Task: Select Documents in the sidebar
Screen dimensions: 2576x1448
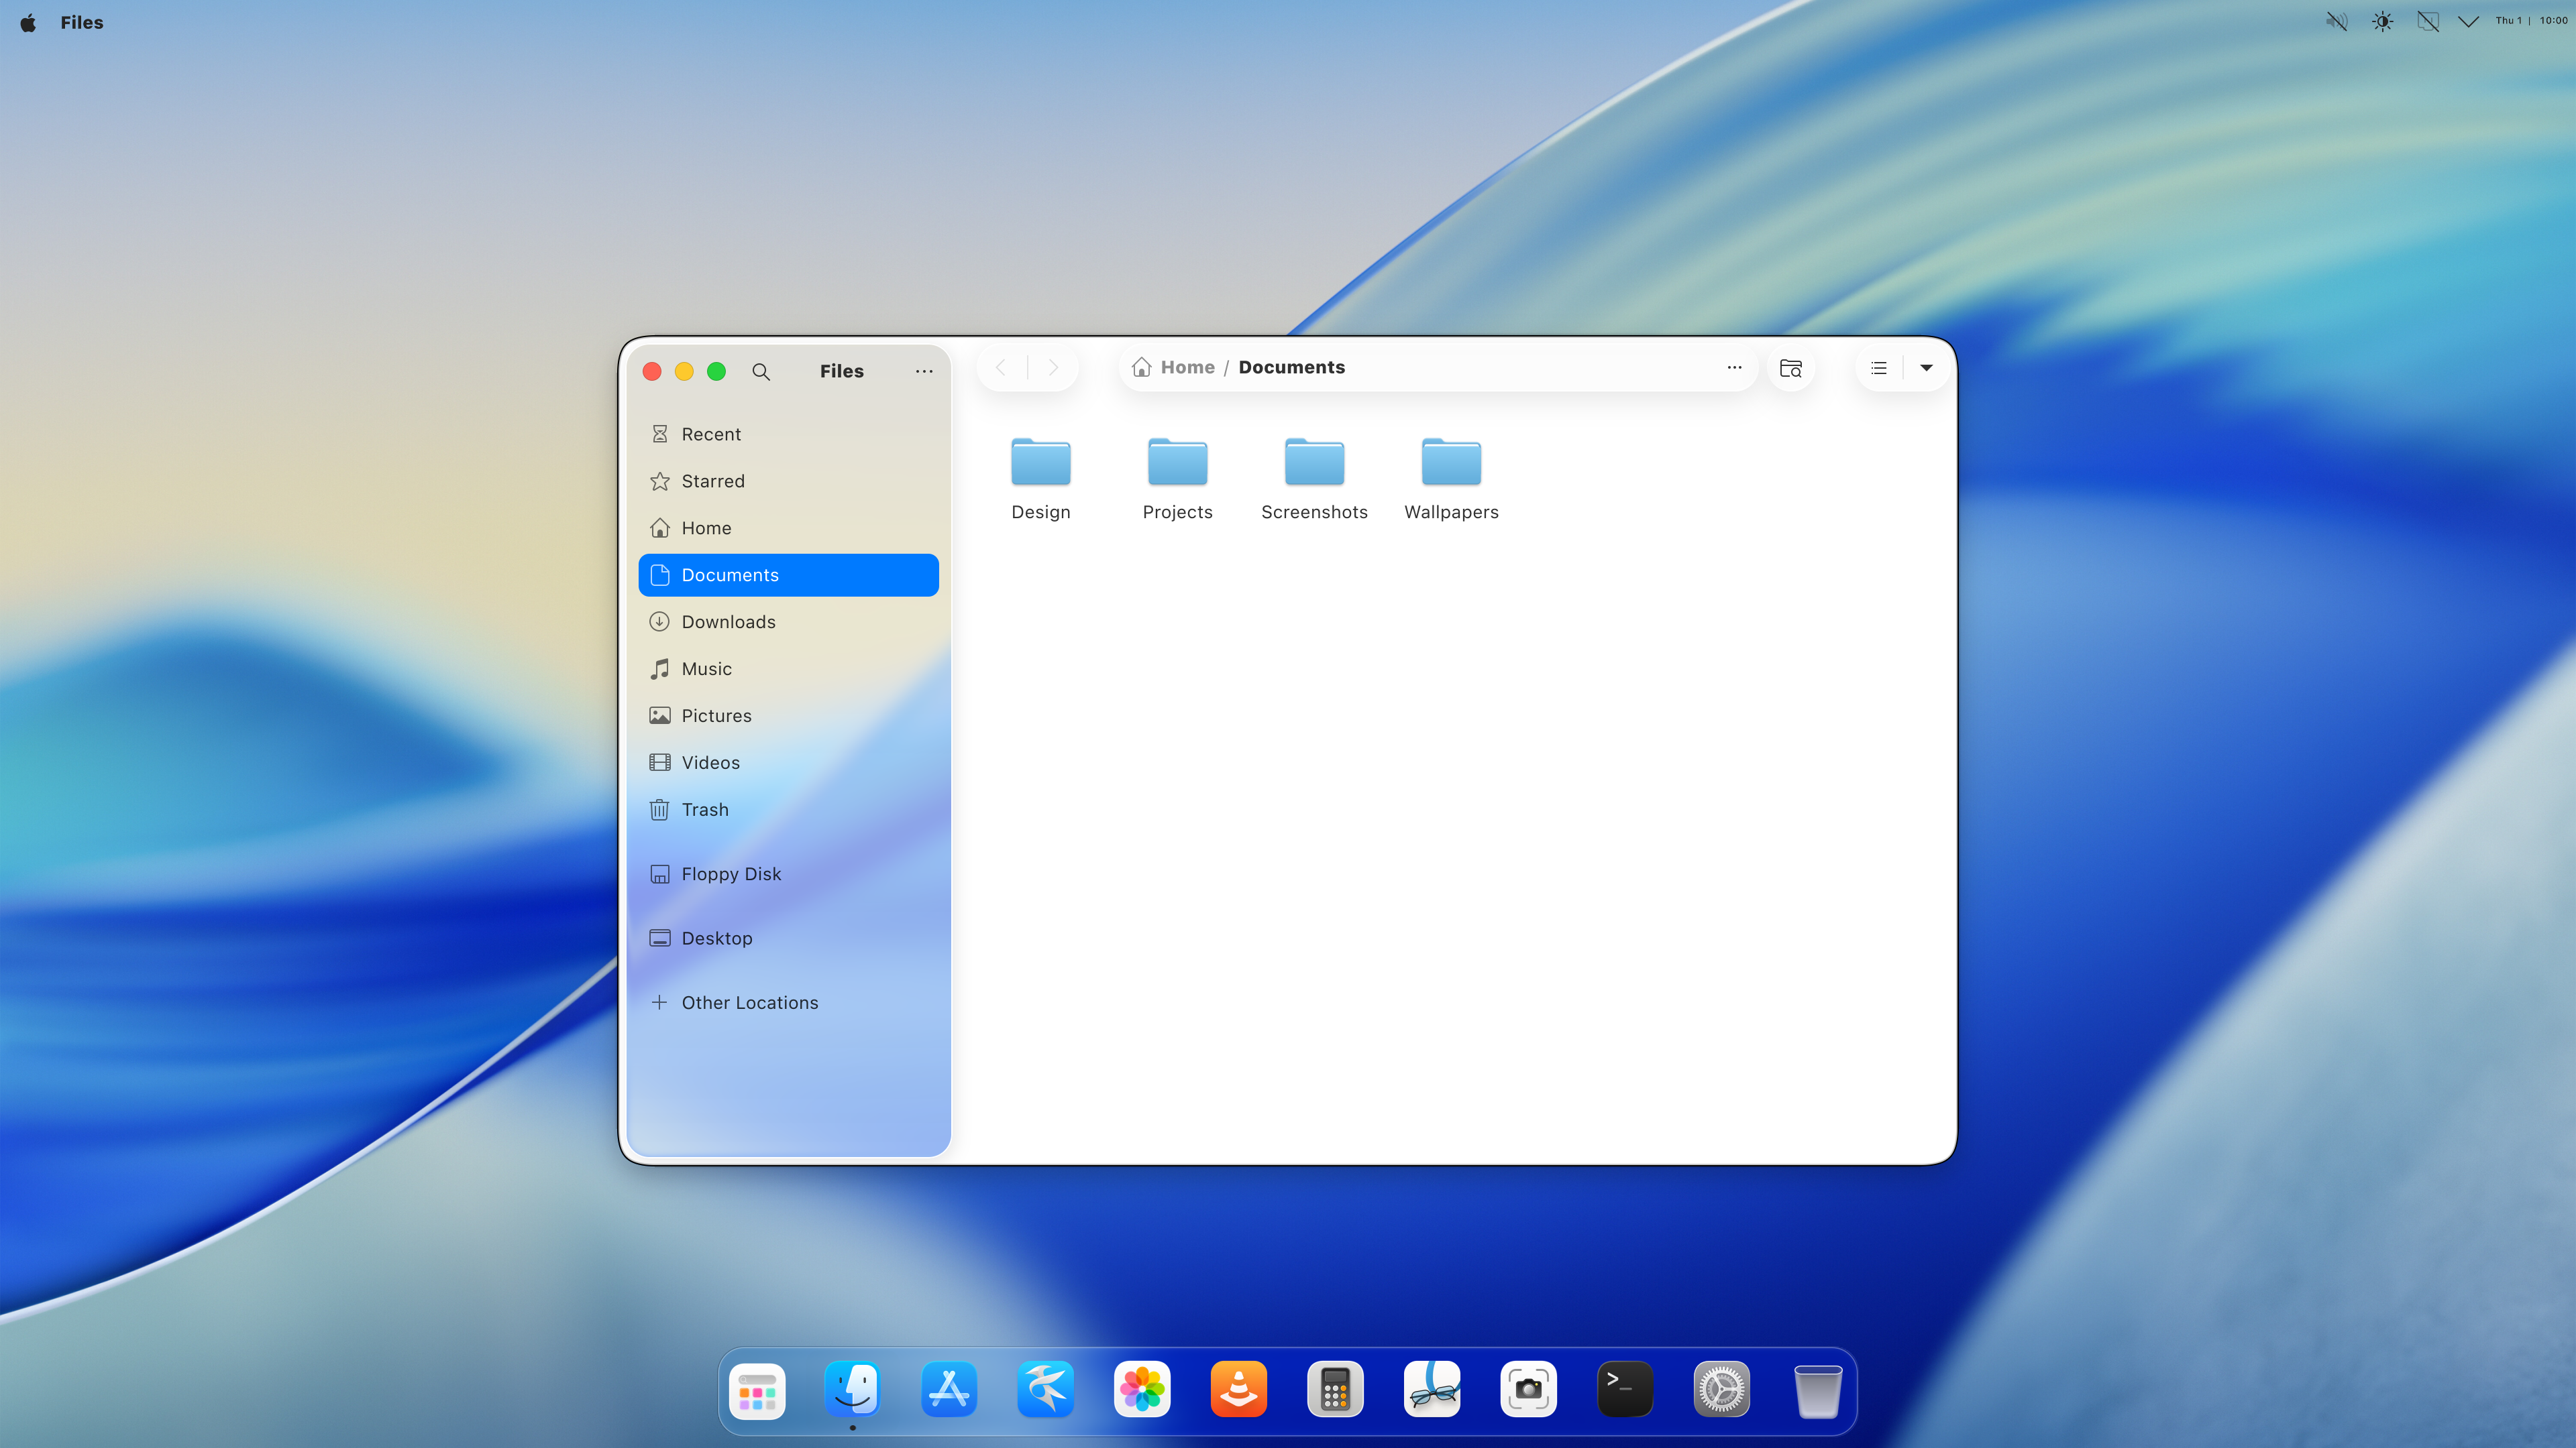Action: pyautogui.click(x=788, y=576)
